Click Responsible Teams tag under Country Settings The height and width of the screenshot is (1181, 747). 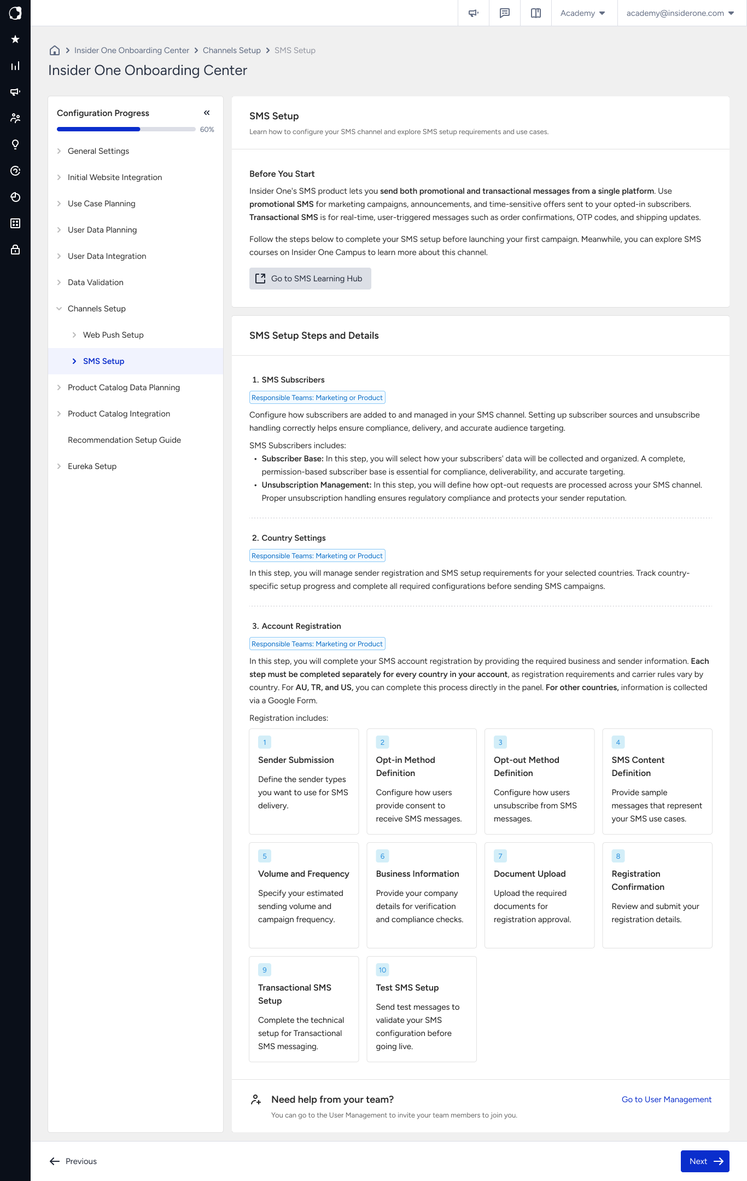317,556
